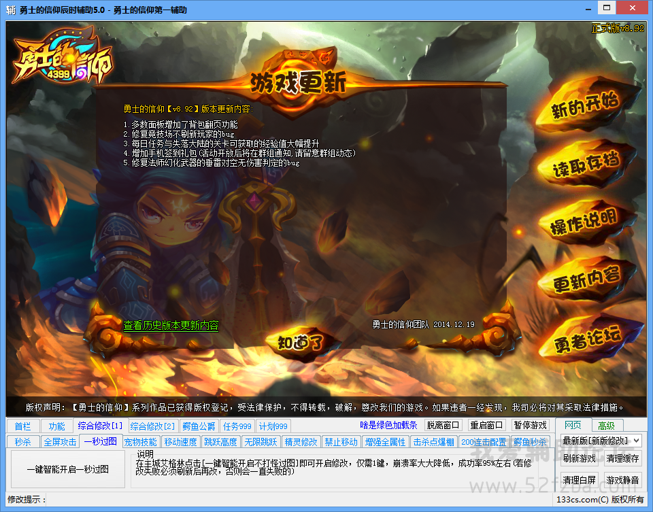Select the 综合修改[2] tab
The height and width of the screenshot is (512, 653).
click(152, 426)
